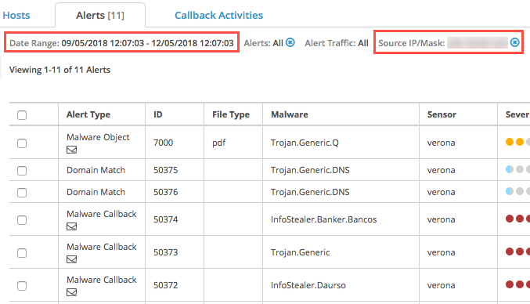Screen dimensions: 530x304
Task: Click severity dots for alert 50375
Action: tap(517, 169)
